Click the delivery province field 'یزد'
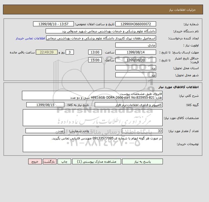 (x=135, y=68)
